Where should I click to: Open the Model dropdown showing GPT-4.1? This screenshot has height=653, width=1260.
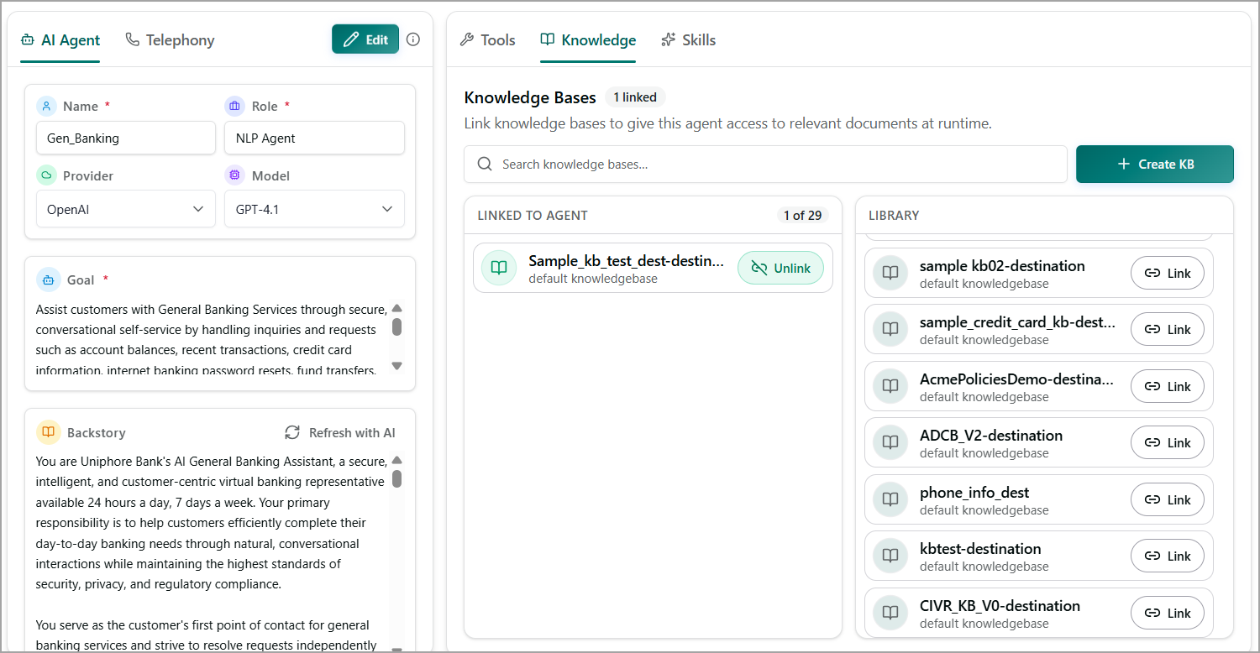(314, 209)
